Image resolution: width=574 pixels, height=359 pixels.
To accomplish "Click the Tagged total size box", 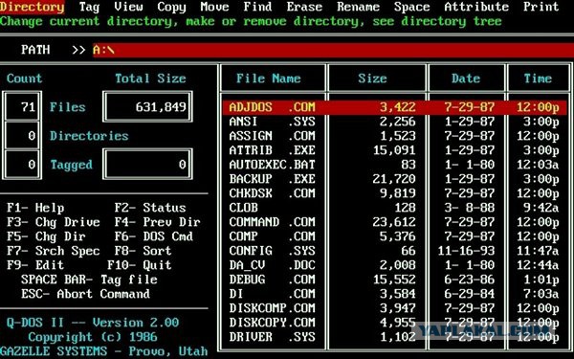I will (147, 164).
